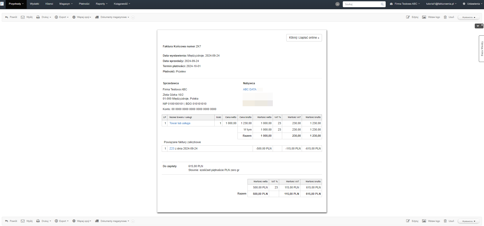The height and width of the screenshot is (226, 484).
Task: Click the magnifier icon in search box
Action: click(382, 4)
